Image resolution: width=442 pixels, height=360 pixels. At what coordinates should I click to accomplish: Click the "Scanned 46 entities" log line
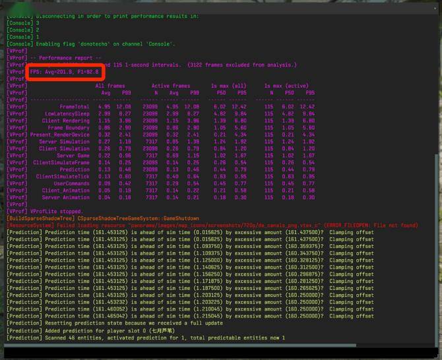(x=145, y=338)
